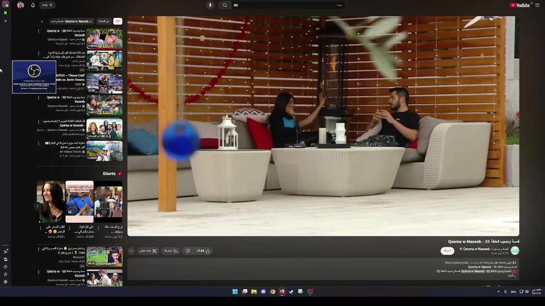Click the chips scroll arrow chevron

(42, 21)
